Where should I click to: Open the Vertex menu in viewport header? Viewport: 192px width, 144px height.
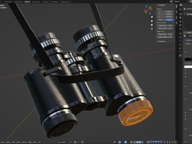point(24,142)
